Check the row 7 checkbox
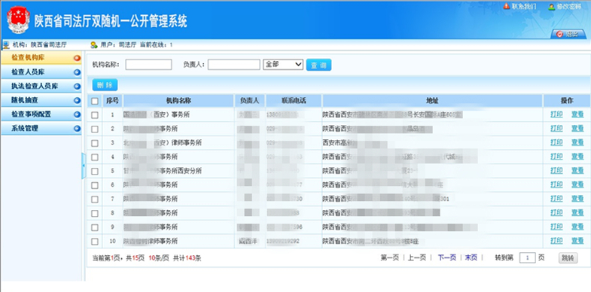Image resolution: width=591 pixels, height=292 pixels. pos(95,199)
